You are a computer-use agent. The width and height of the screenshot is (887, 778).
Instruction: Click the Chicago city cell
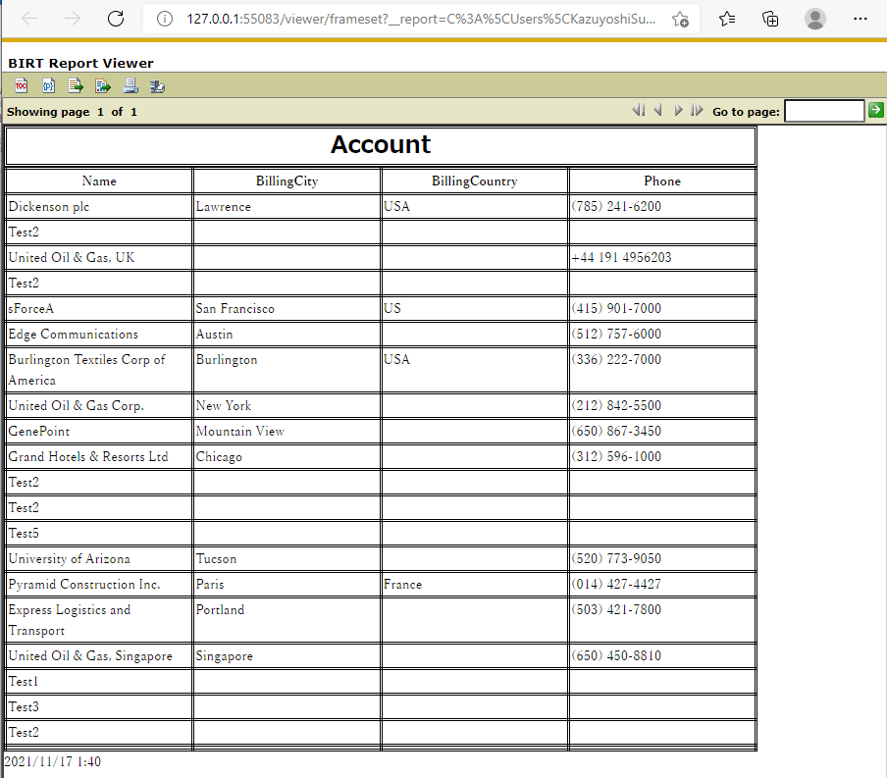click(x=287, y=456)
